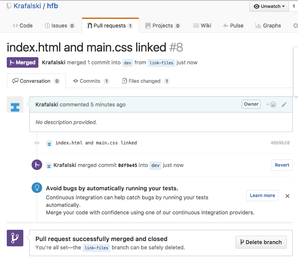This screenshot has height=261, width=298.
Task: Click the blue lightbulb icon
Action: click(36, 188)
